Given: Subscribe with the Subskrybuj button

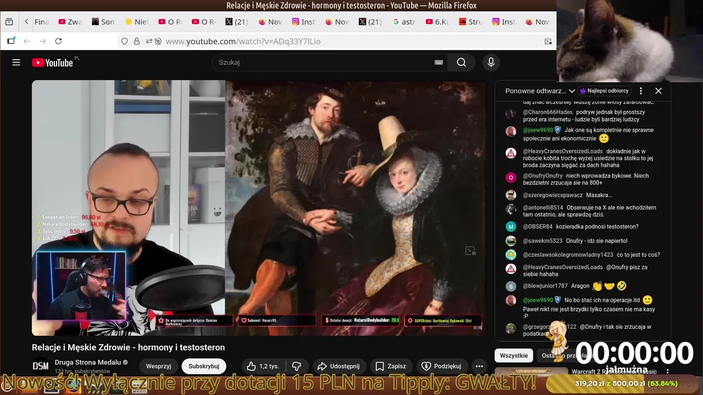Looking at the screenshot, I should [204, 366].
